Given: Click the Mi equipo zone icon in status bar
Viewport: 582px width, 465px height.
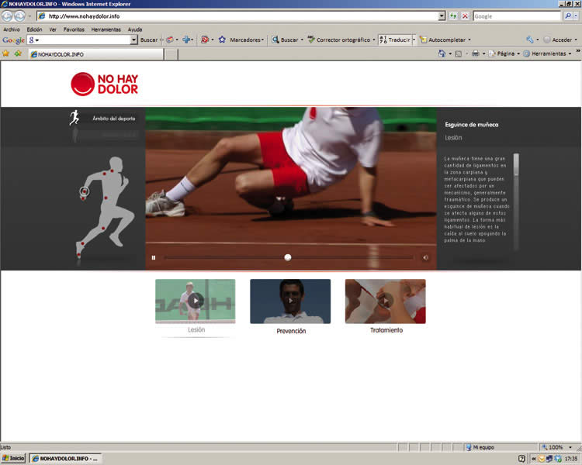Looking at the screenshot, I should click(x=469, y=447).
